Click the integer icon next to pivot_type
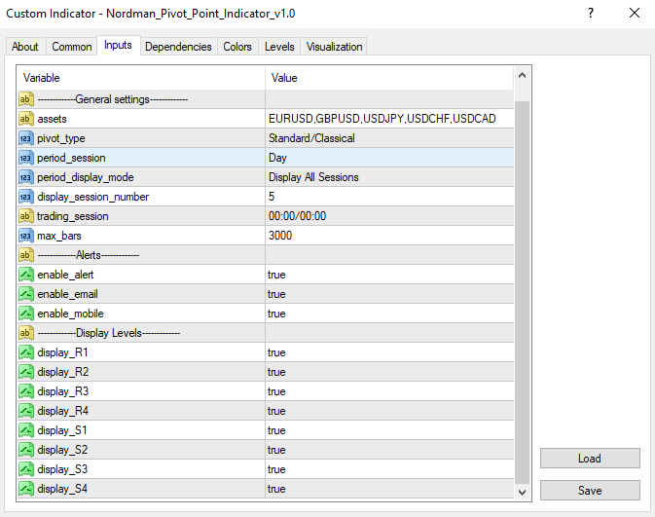 click(x=26, y=138)
